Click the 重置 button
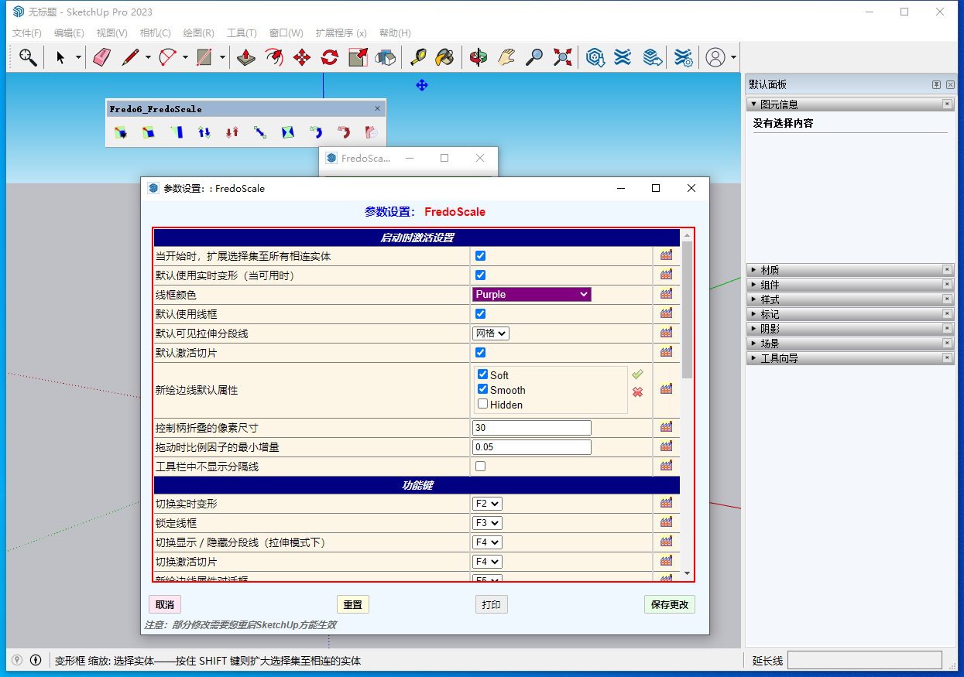 pos(353,604)
